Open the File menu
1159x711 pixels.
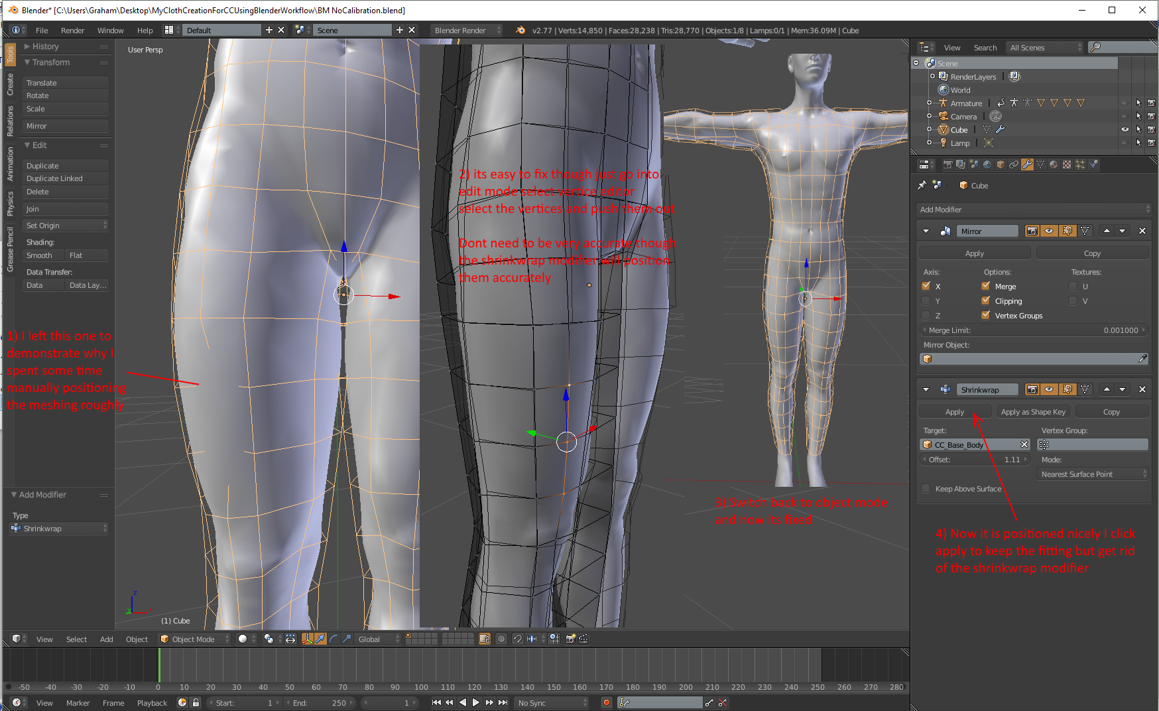(x=42, y=30)
